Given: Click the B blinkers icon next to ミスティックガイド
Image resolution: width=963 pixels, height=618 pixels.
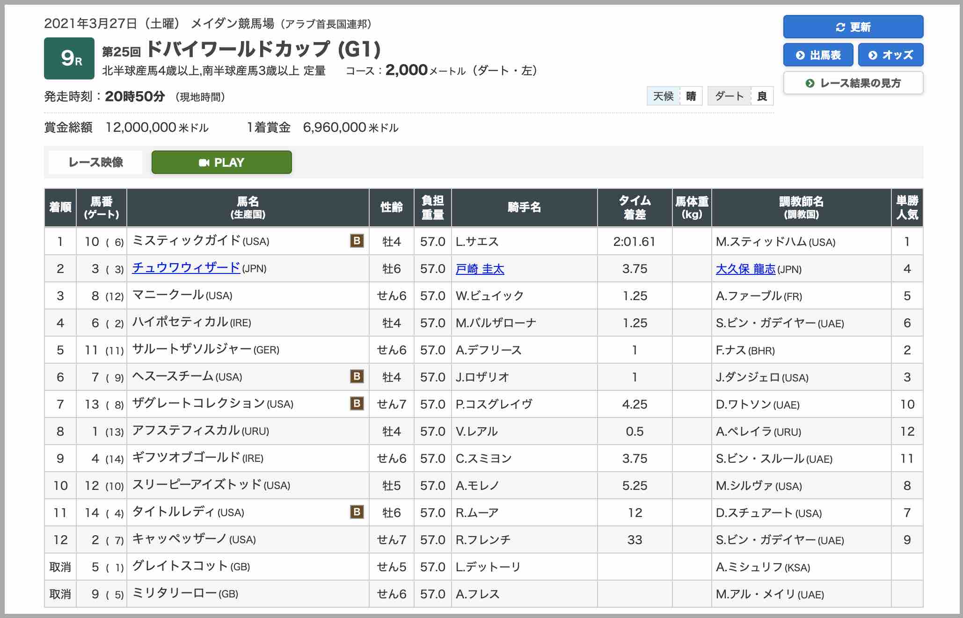Looking at the screenshot, I should (x=357, y=241).
